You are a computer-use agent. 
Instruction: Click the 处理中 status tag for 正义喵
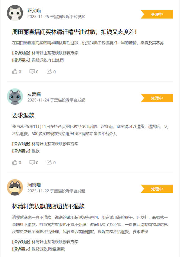(157, 14)
